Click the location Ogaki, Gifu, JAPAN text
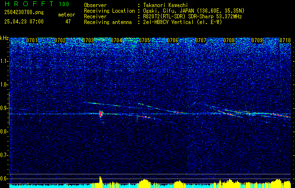This screenshot has height=188, width=295. tap(193, 11)
